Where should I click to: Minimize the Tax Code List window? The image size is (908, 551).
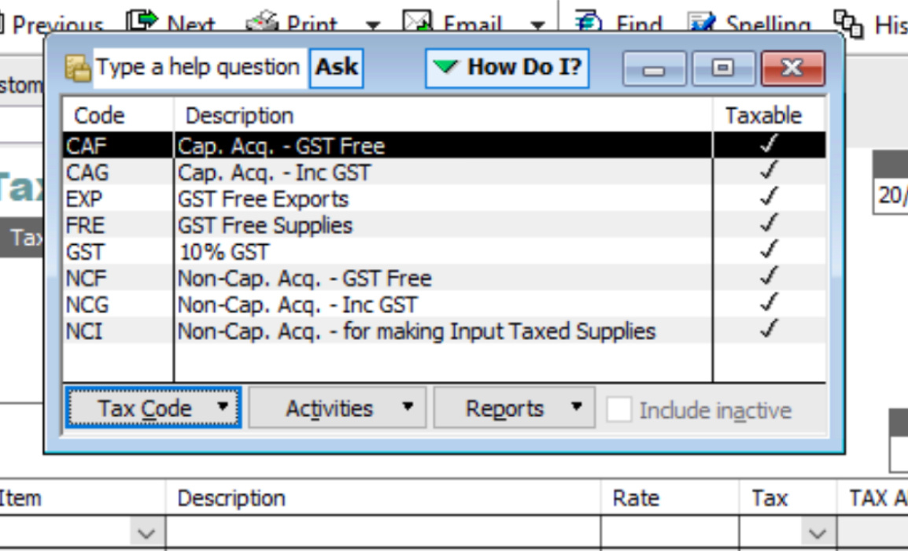(x=655, y=68)
